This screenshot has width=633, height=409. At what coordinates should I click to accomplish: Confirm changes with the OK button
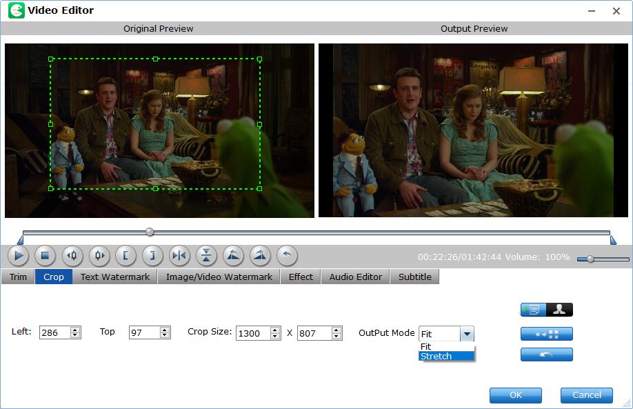(515, 395)
